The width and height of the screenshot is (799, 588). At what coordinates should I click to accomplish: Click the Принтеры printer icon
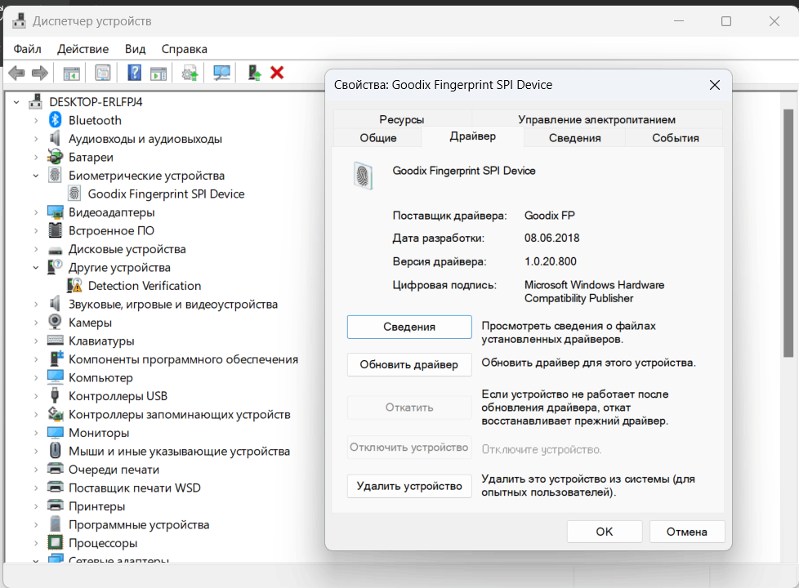coord(55,506)
